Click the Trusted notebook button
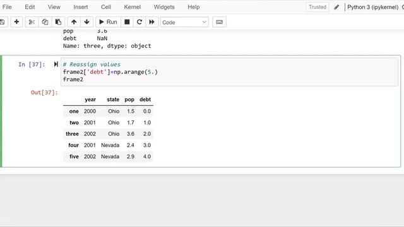This screenshot has width=404, height=227. tap(318, 7)
